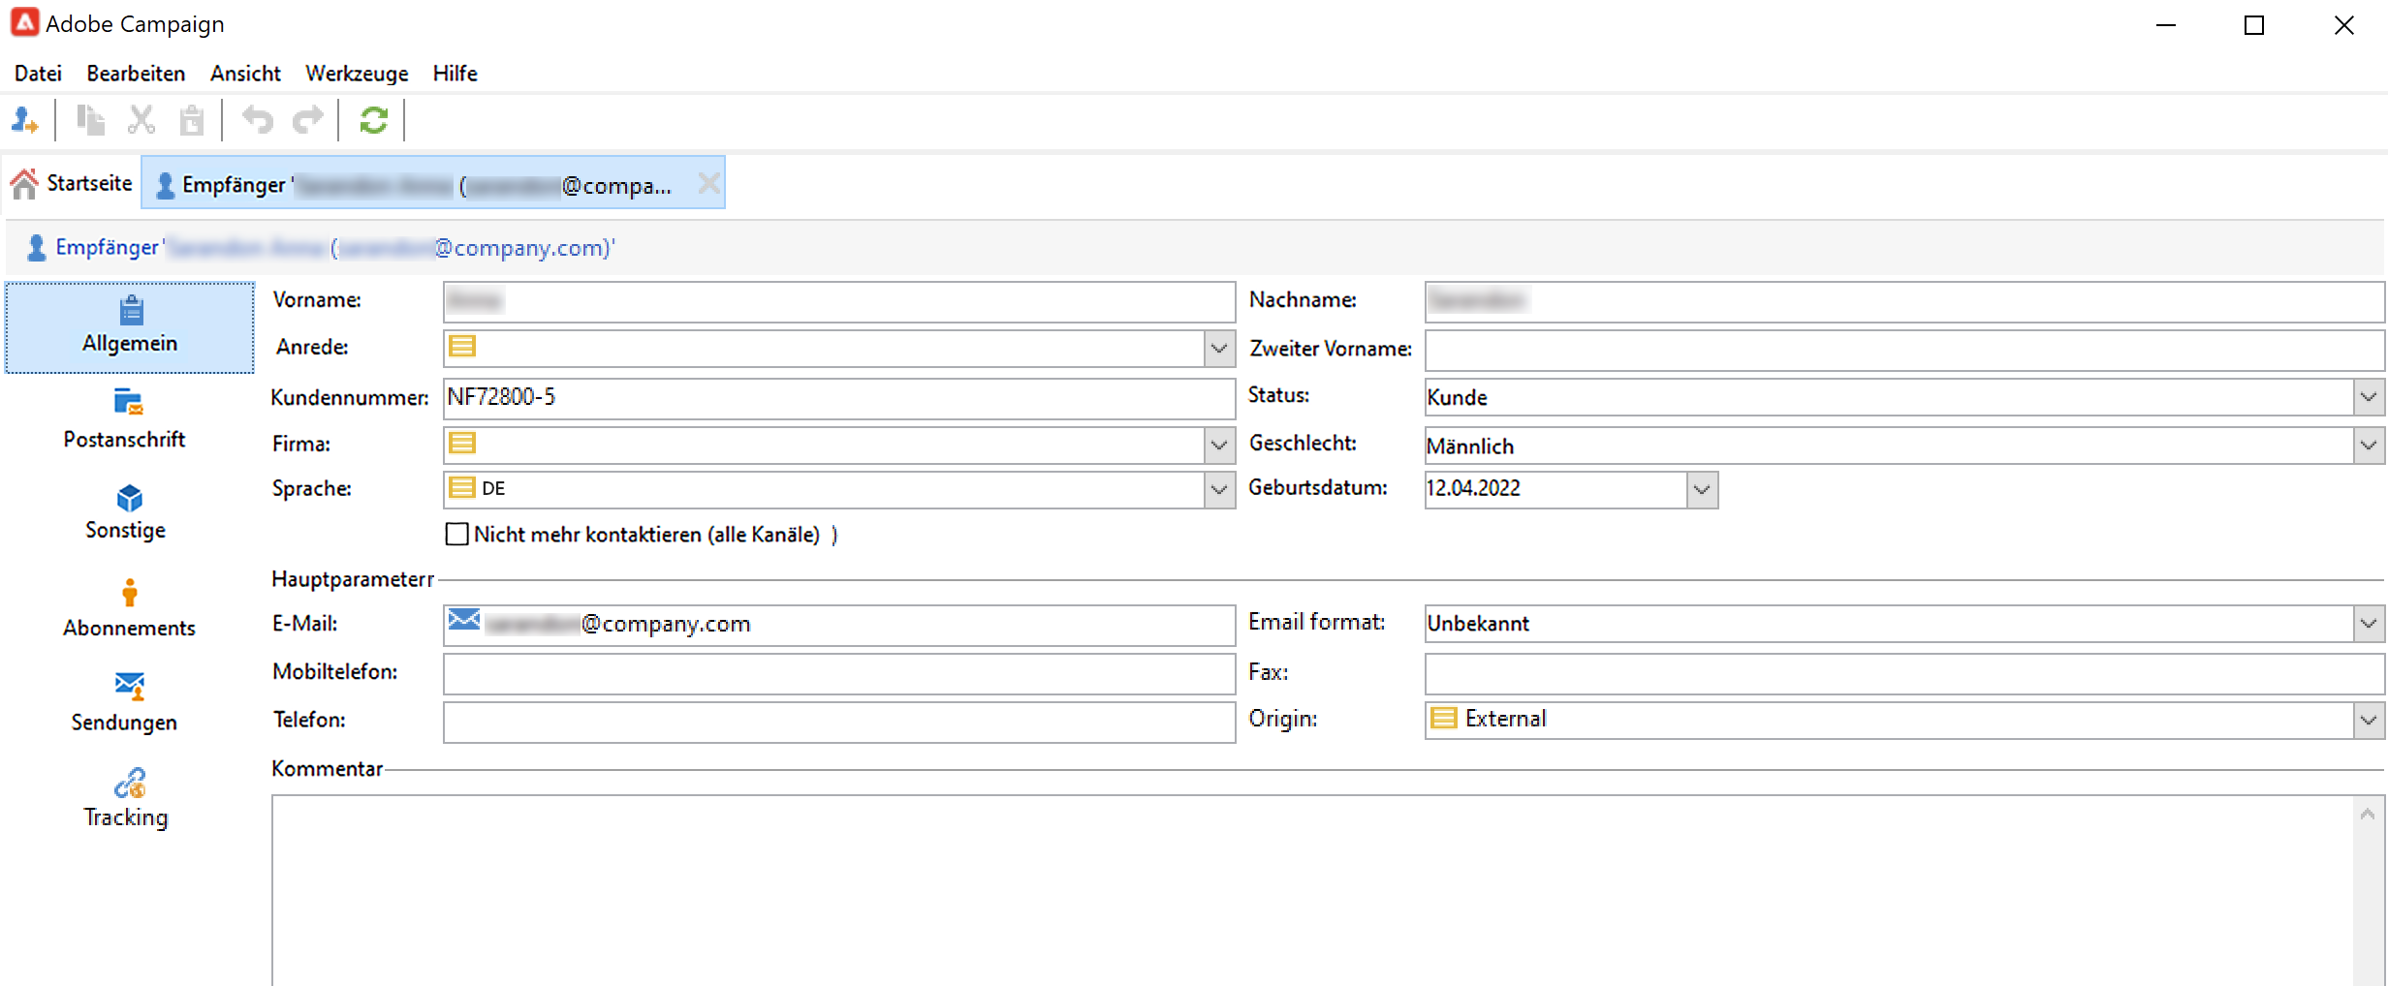Image resolution: width=2388 pixels, height=986 pixels.
Task: Click the Kommentar scrollbar up arrow
Action: [2368, 815]
